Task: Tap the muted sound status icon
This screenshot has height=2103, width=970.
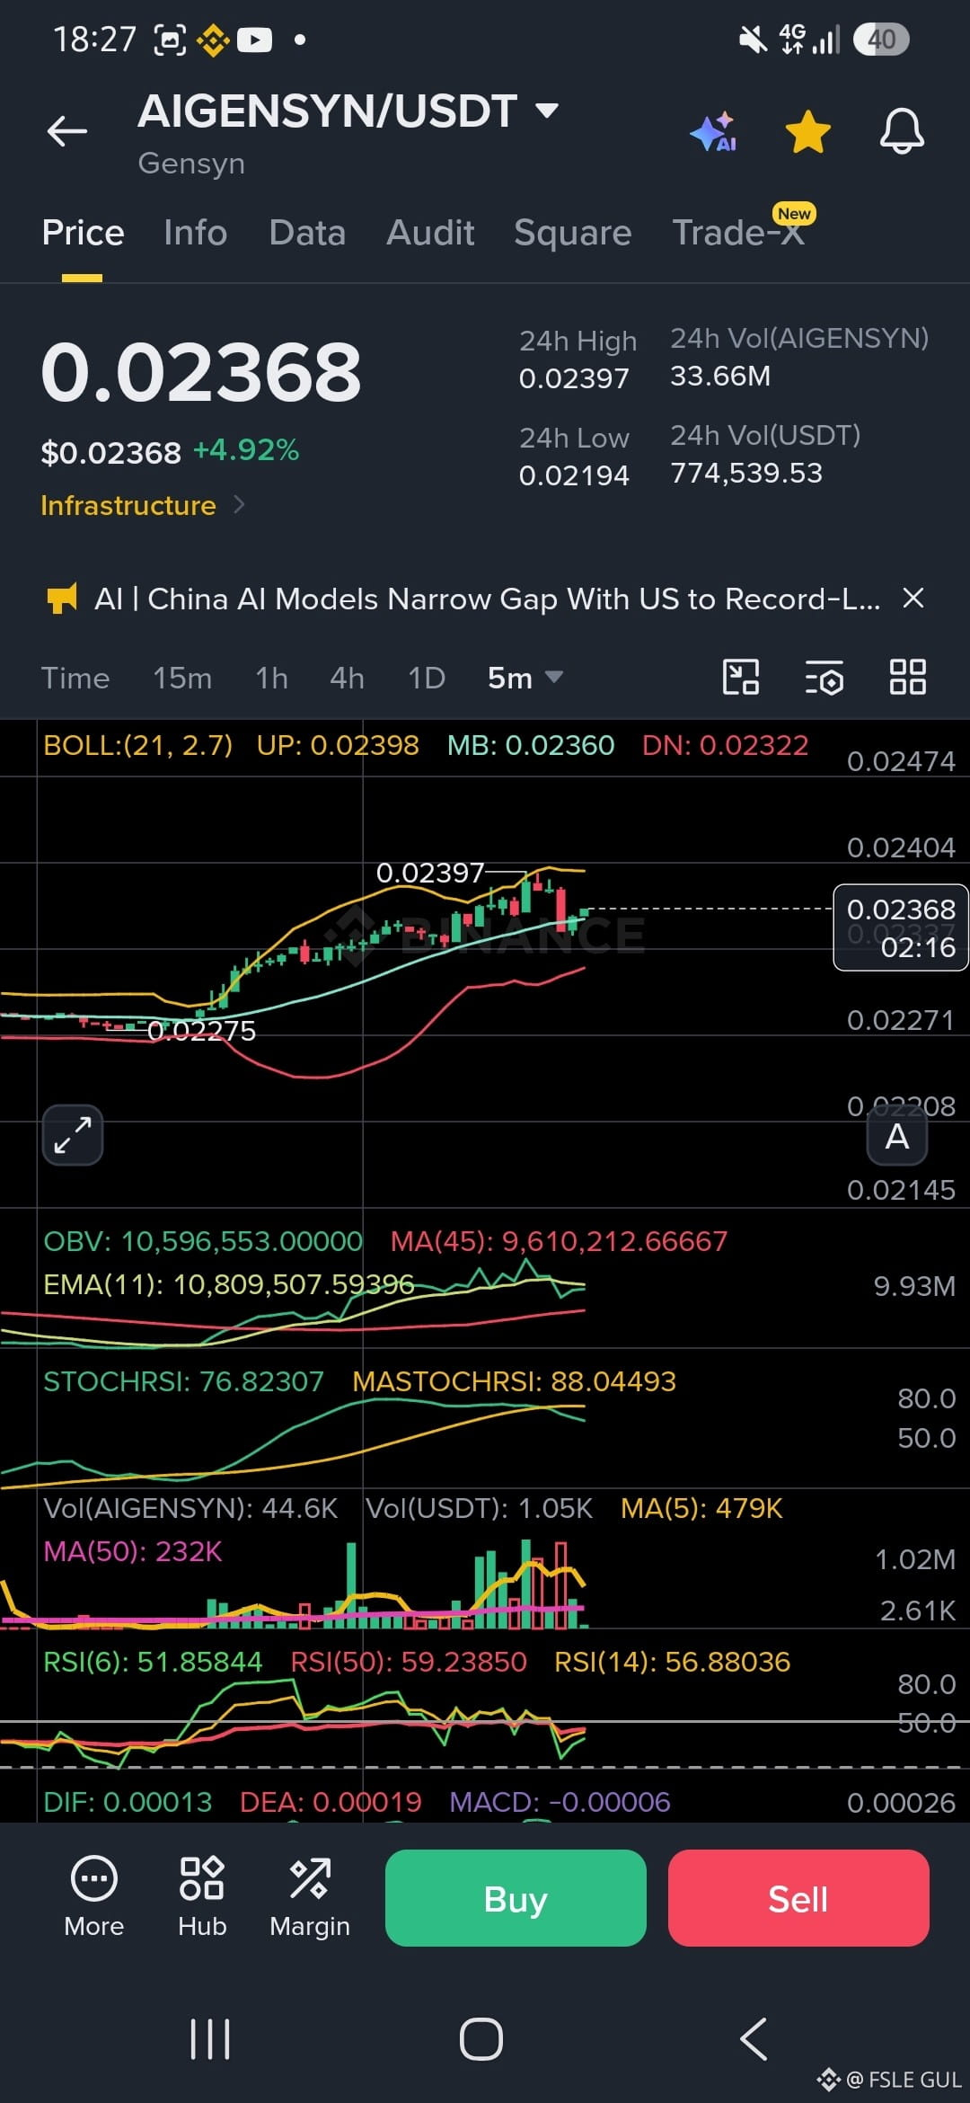Action: [753, 40]
